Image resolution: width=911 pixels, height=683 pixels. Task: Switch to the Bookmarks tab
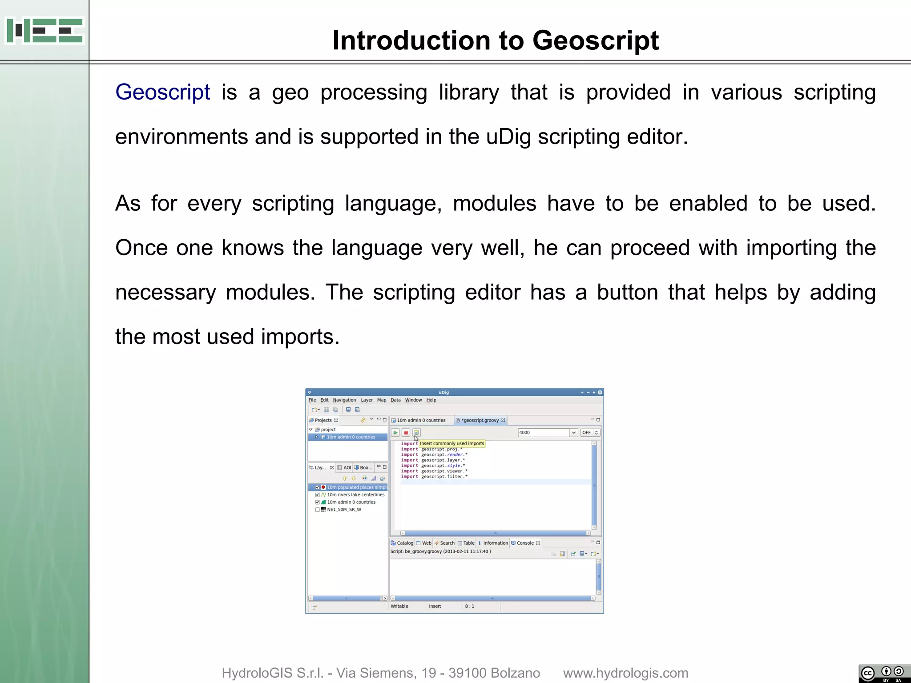click(363, 468)
